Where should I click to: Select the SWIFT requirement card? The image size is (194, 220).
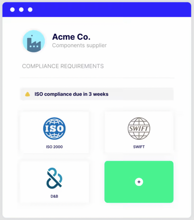139,132
